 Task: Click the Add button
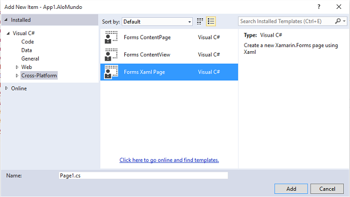point(291,189)
